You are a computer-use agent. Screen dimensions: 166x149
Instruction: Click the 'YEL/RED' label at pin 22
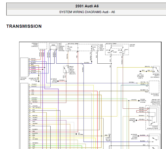pos(35,123)
